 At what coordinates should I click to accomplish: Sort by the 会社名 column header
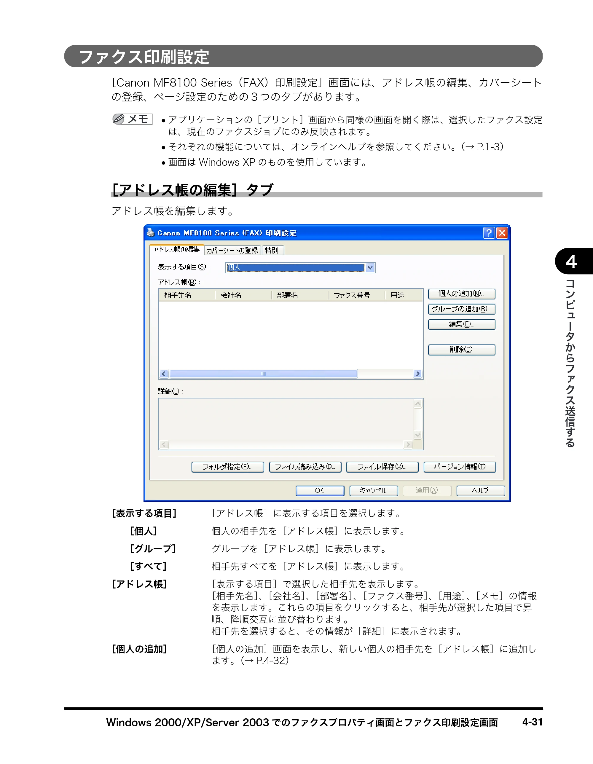pos(243,295)
